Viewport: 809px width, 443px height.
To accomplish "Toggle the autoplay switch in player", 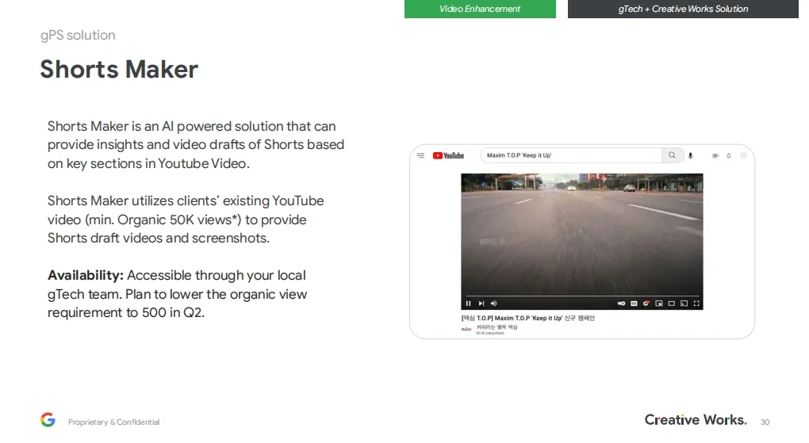I will click(x=621, y=303).
